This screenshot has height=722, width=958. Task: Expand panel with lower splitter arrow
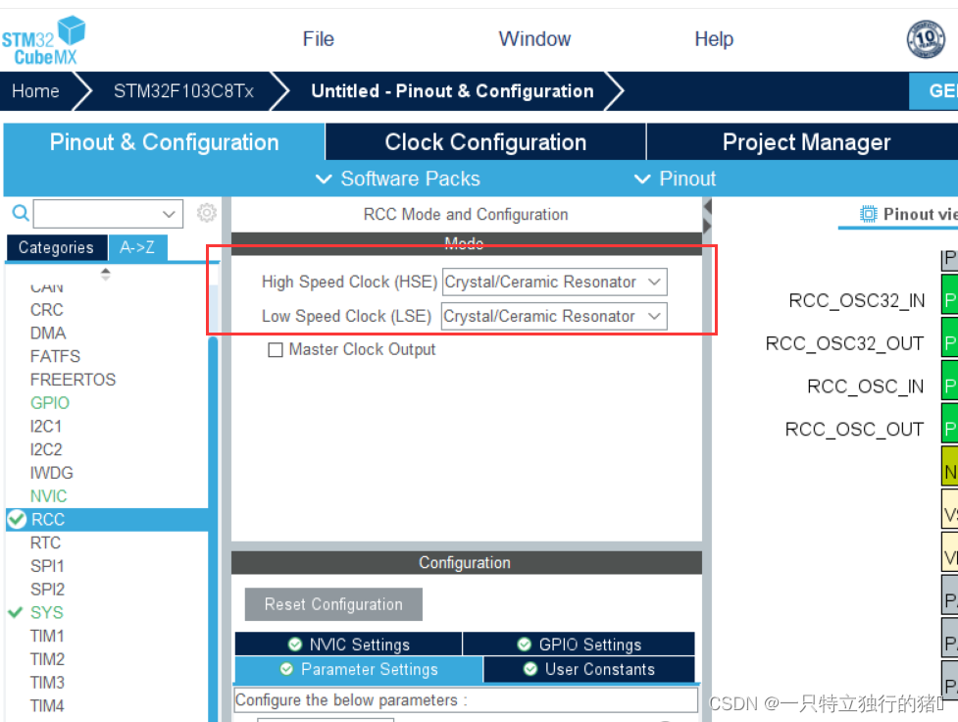pos(708,227)
